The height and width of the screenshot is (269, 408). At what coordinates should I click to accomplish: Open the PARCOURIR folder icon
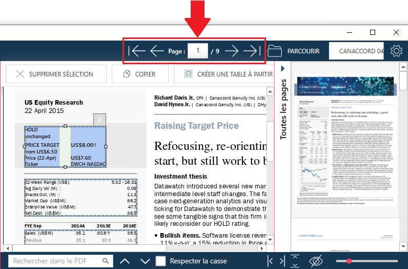275,51
